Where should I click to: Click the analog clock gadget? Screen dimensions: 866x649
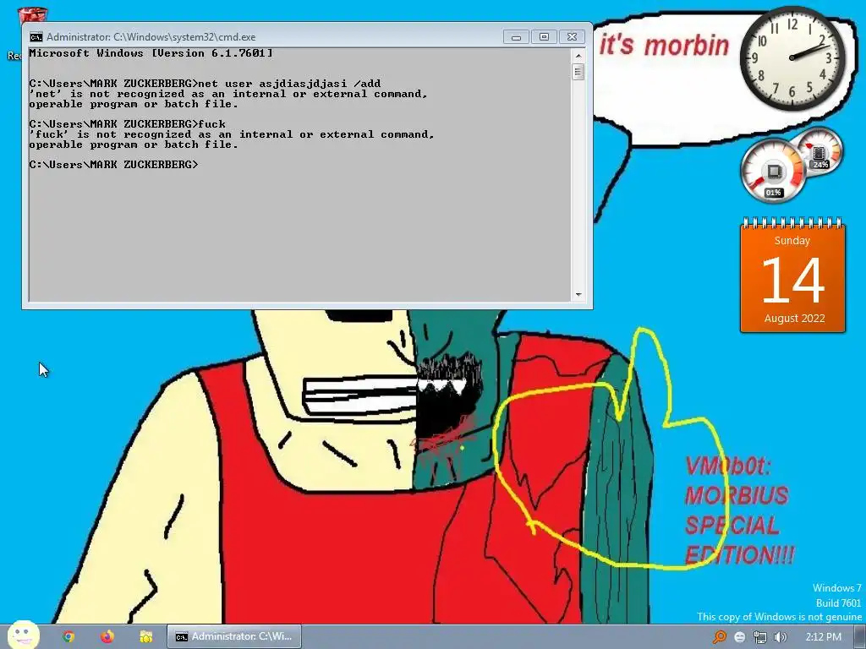click(x=792, y=57)
